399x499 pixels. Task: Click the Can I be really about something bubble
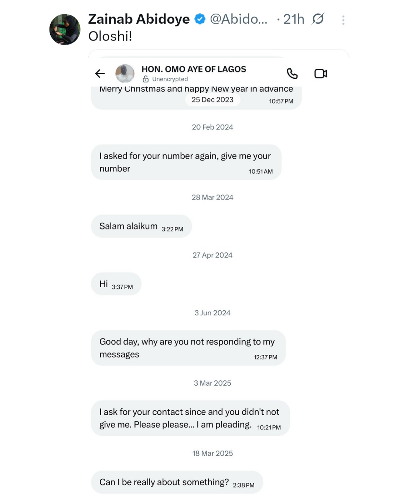pos(177,482)
